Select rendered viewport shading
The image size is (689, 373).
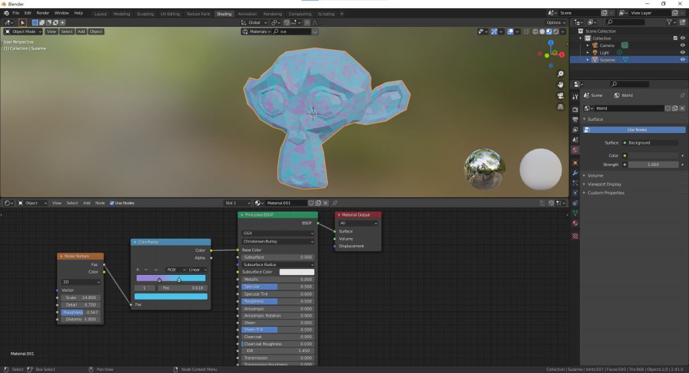pyautogui.click(x=556, y=32)
